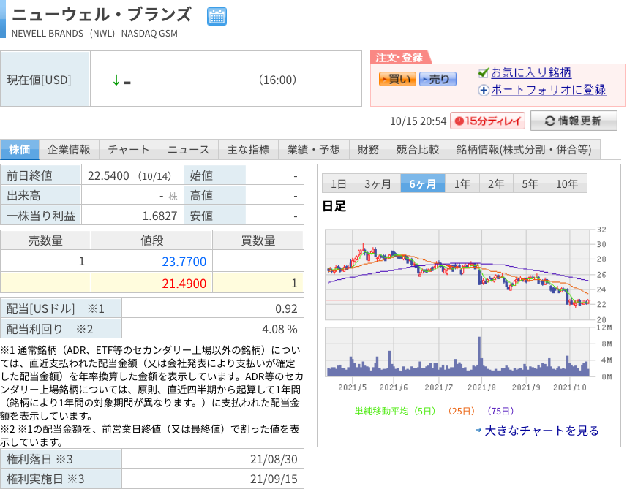
Task: Click the (16:00) time text
Action: click(x=277, y=80)
